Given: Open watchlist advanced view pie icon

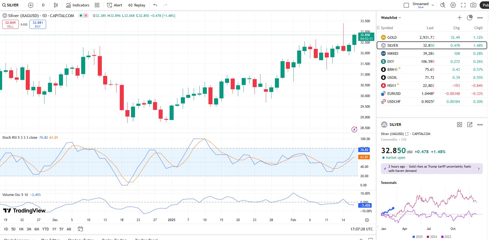Looking at the screenshot, I should 470,18.
